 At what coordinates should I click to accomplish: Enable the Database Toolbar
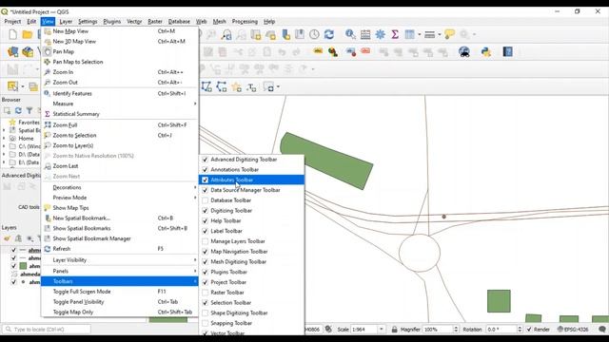pos(206,200)
